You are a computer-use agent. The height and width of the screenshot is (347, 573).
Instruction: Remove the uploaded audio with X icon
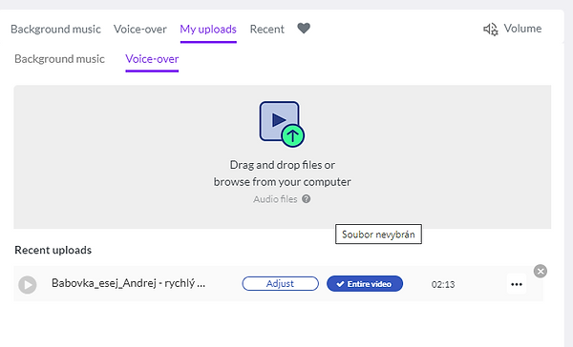541,271
